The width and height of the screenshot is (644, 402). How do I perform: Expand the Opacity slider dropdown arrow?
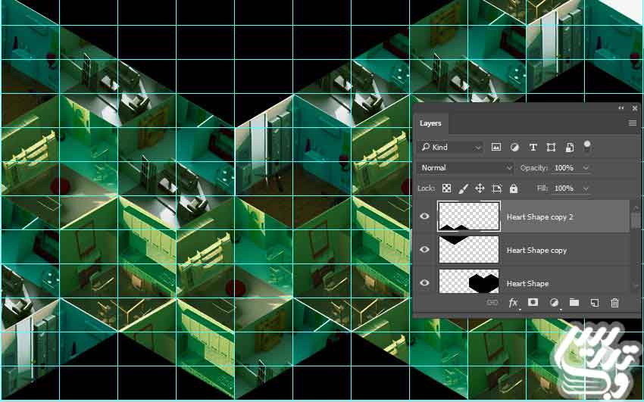click(x=586, y=168)
